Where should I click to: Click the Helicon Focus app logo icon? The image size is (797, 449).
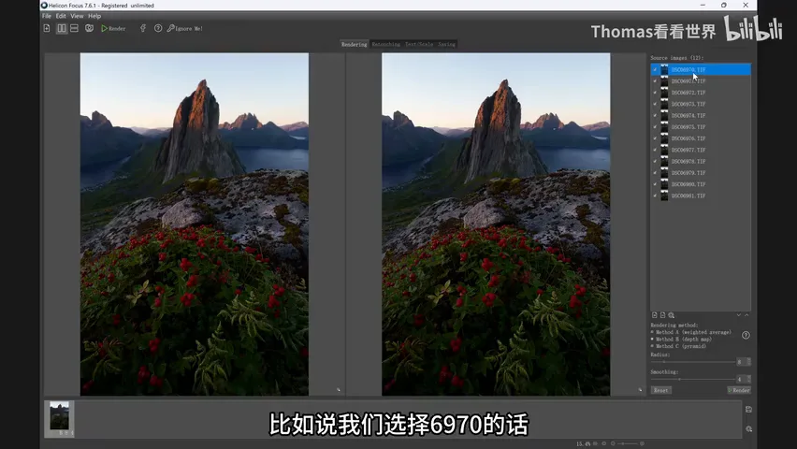[x=44, y=5]
